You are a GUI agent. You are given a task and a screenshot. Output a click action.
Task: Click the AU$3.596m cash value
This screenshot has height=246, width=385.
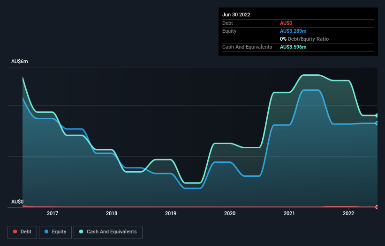[x=293, y=47]
